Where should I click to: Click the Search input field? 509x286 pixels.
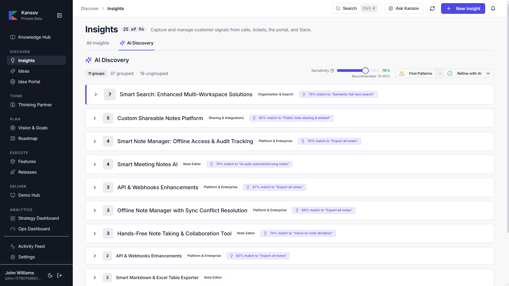click(x=356, y=8)
